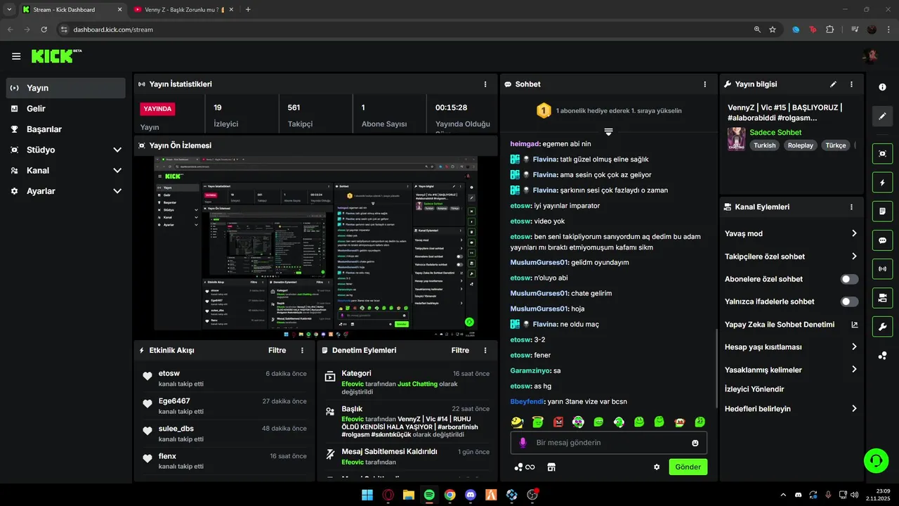Open options menu of Etkinlik Akışı panel
This screenshot has width=899, height=506.
pyautogui.click(x=303, y=350)
